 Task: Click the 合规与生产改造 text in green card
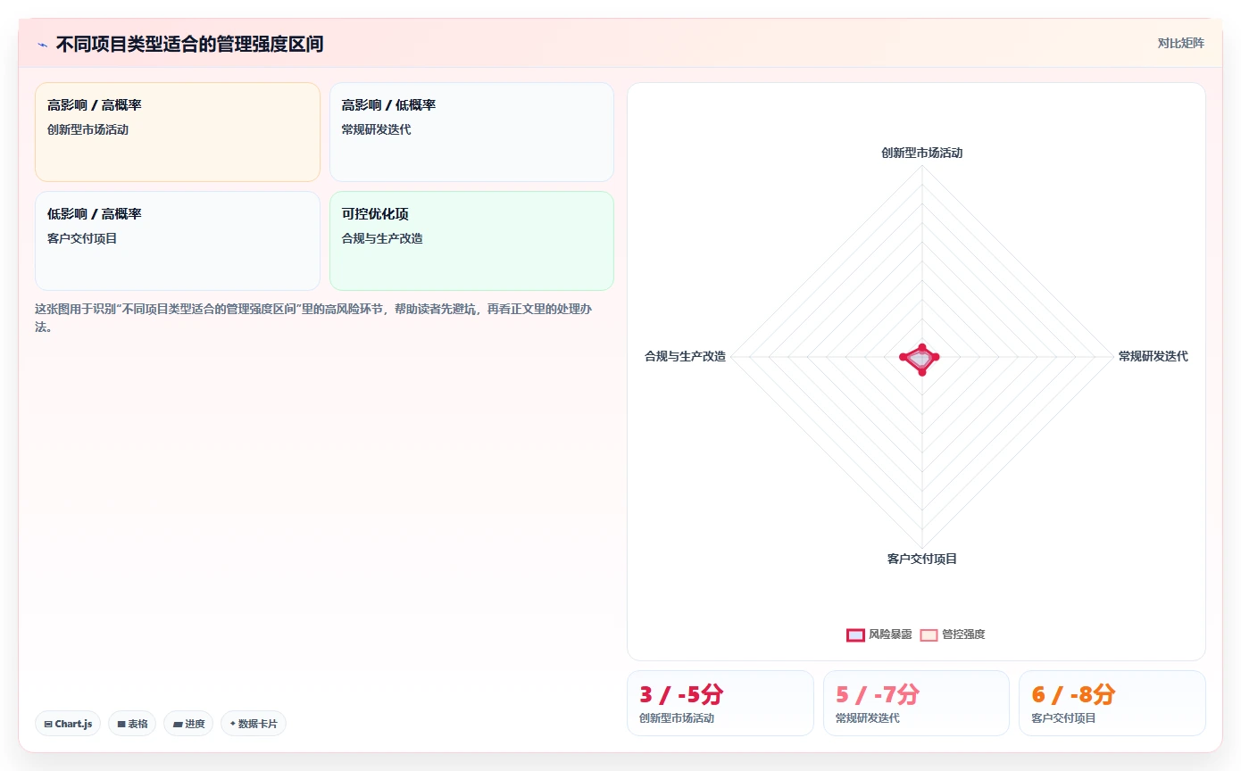click(382, 238)
